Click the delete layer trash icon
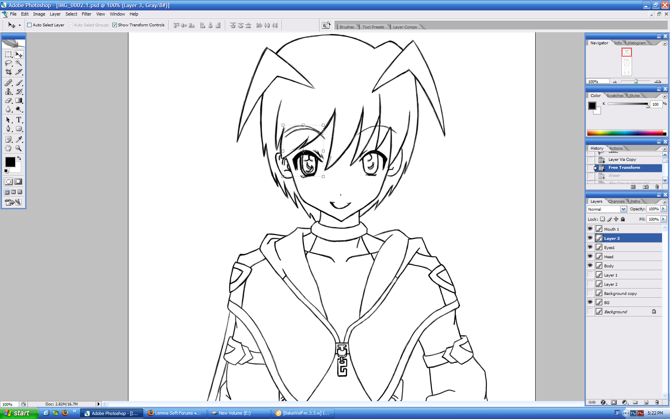The image size is (670, 419). [657, 402]
